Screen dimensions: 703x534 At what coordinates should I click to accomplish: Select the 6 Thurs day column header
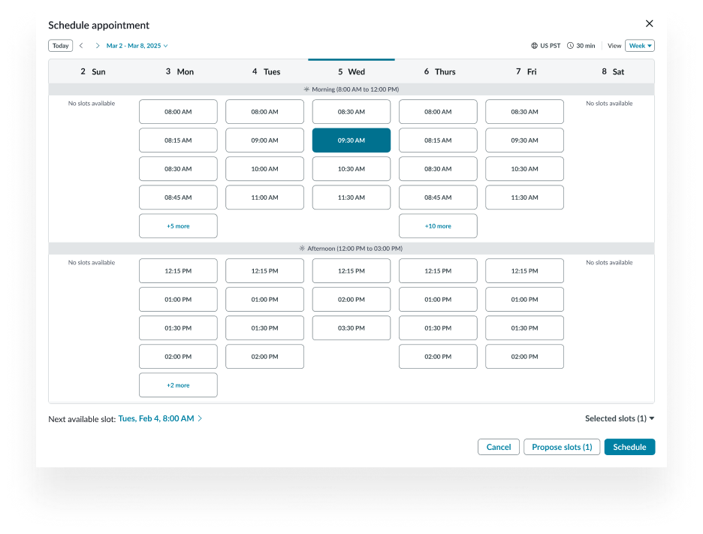click(439, 71)
